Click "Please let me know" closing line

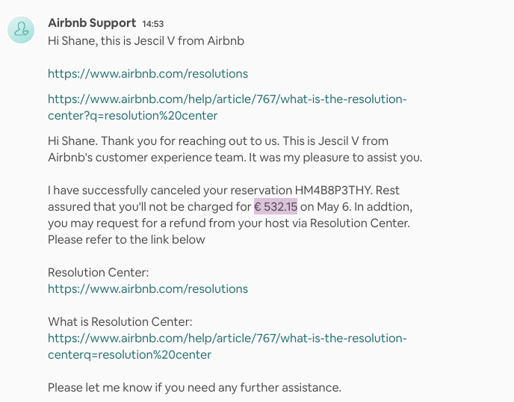[x=194, y=387]
